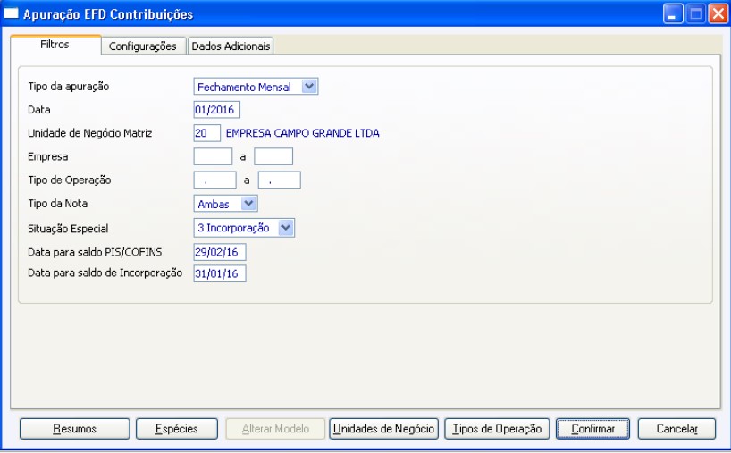Image resolution: width=731 pixels, height=453 pixels.
Task: Select the Filtros tab
Action: pyautogui.click(x=55, y=45)
